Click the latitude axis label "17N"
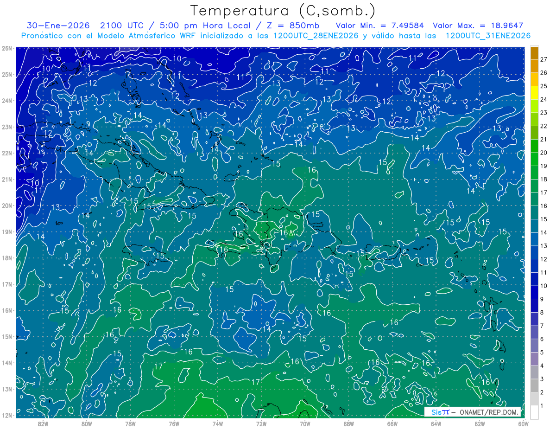 (x=7, y=284)
